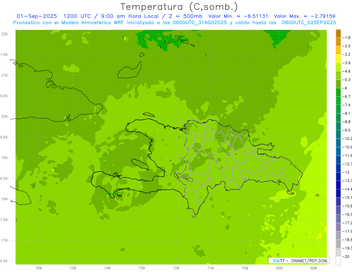Click the blue swatch between -11.6 and -12.3

click(338, 160)
